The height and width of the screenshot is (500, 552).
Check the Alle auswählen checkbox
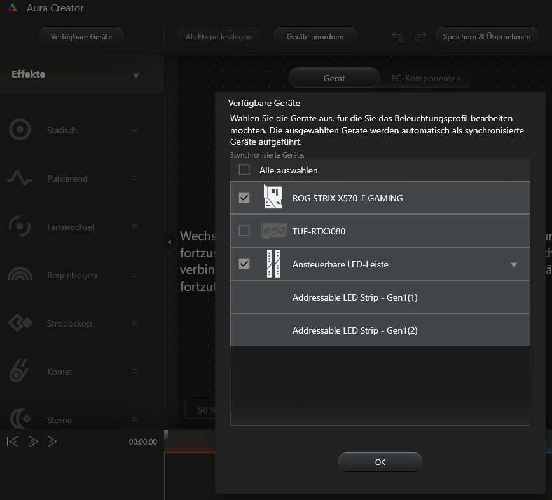pyautogui.click(x=244, y=170)
